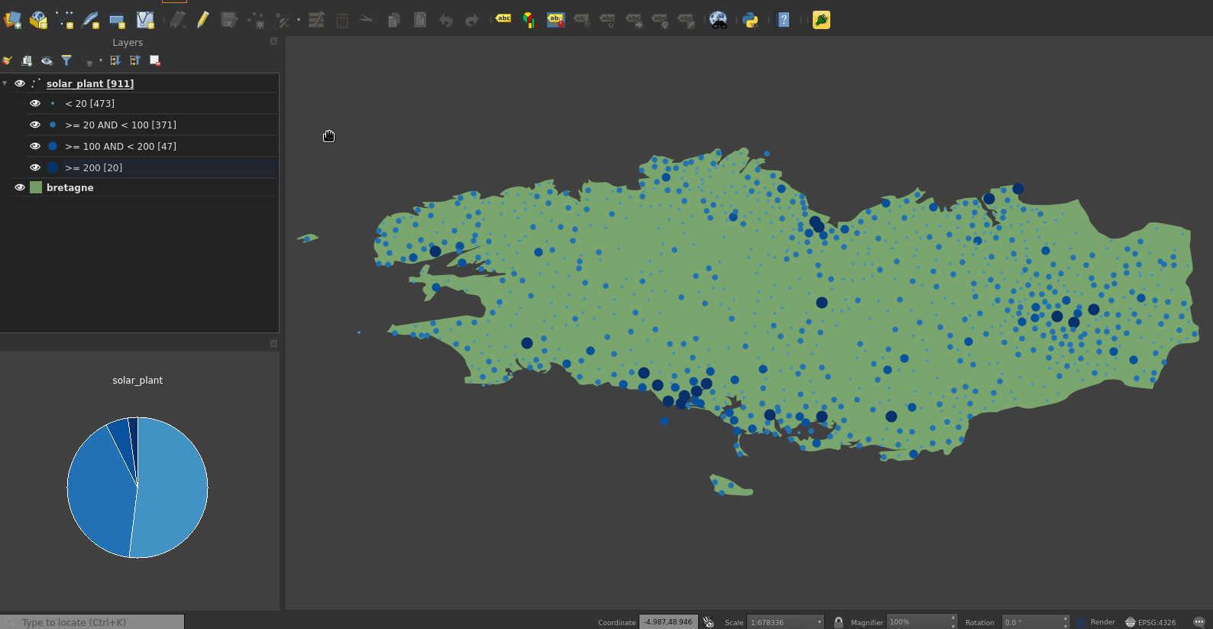Viewport: 1213px width, 629px height.
Task: Select the Add Point Feature tool
Action: tap(255, 20)
